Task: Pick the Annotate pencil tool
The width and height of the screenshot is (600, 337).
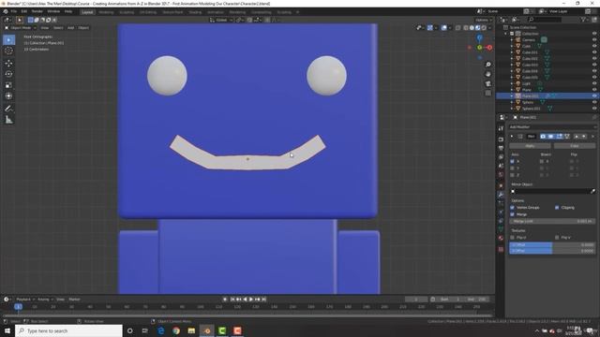Action: tap(8, 109)
